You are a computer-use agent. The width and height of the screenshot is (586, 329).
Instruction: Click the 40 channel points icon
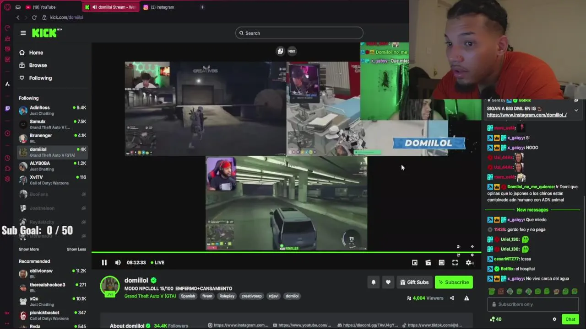pyautogui.click(x=495, y=319)
